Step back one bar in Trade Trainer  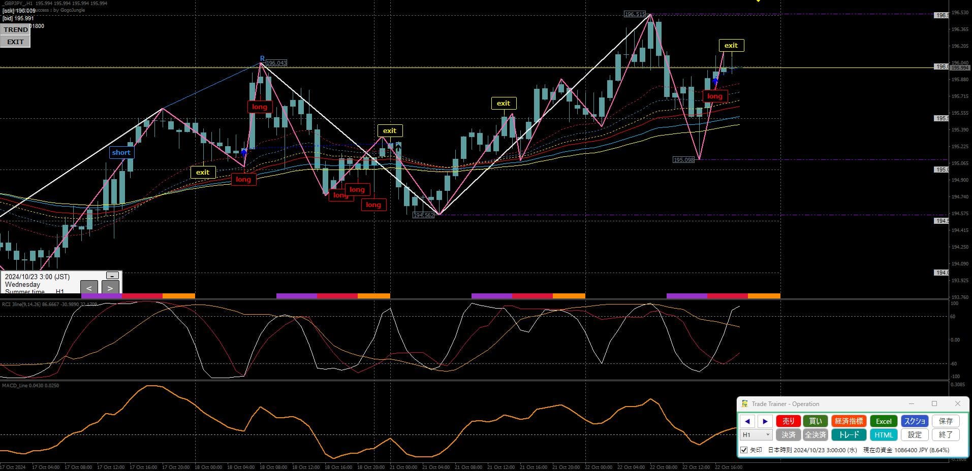pyautogui.click(x=747, y=421)
